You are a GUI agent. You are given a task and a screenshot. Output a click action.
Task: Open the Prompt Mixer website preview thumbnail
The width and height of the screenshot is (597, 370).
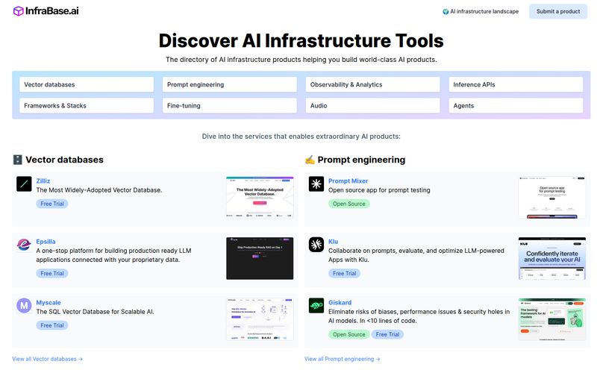(552, 197)
